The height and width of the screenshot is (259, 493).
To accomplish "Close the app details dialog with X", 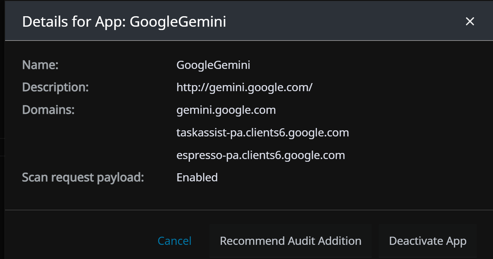I will (470, 22).
